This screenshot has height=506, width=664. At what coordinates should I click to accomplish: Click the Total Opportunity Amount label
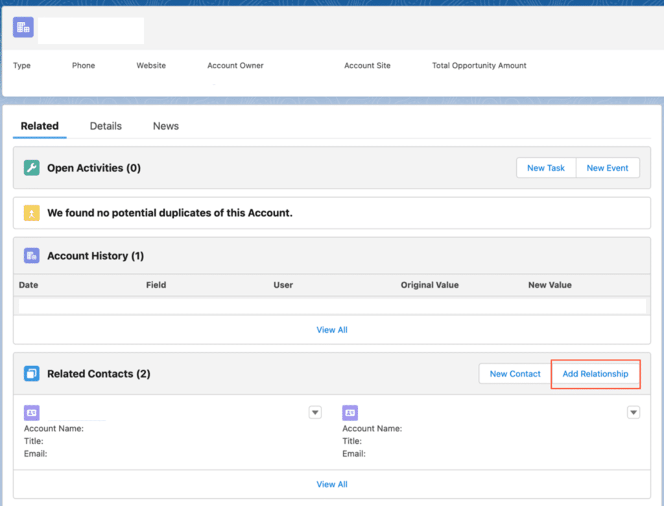[479, 65]
